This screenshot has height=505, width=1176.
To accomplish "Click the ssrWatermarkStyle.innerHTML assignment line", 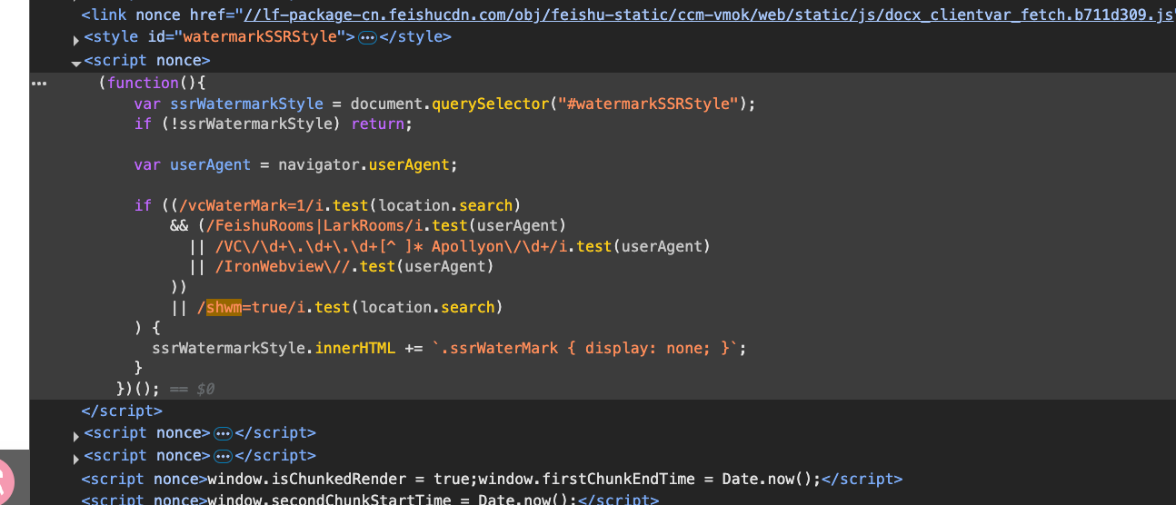I will point(449,348).
